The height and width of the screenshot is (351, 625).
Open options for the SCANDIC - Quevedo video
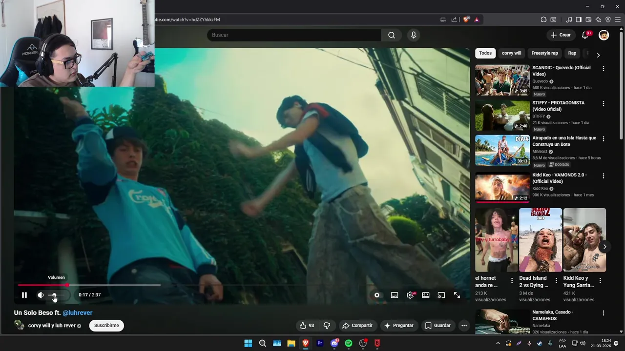tap(604, 69)
